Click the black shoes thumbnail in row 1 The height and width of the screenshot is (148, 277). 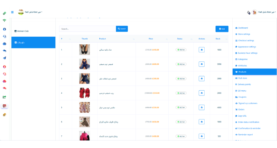[x=84, y=50]
